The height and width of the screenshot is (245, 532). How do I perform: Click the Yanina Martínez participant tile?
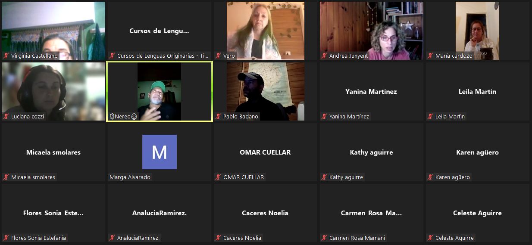tap(371, 91)
